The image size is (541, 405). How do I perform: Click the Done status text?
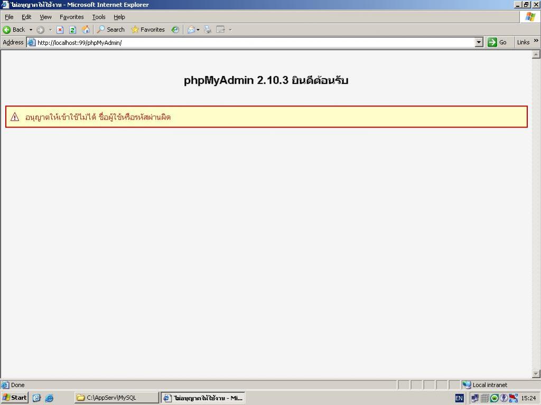click(17, 385)
